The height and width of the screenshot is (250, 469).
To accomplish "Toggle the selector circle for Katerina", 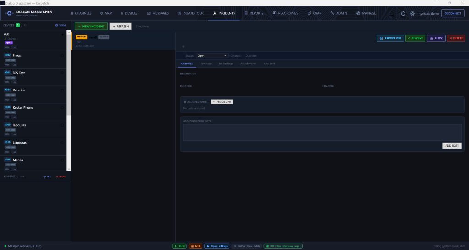I will point(62,90).
